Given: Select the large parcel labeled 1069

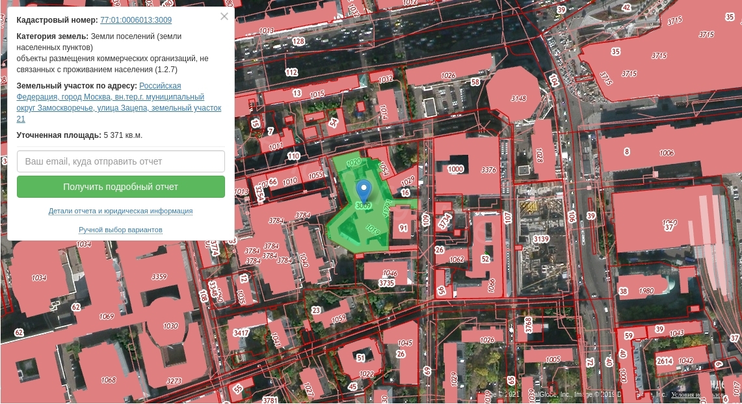Looking at the screenshot, I should [106, 317].
